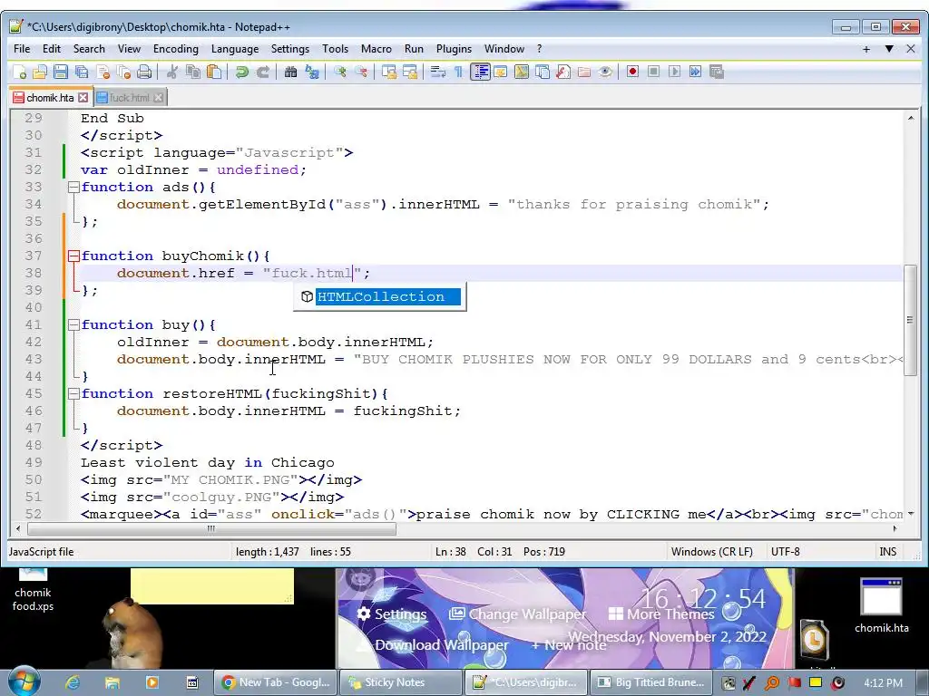Screen dimensions: 929x696
Task: Open Internet Explorer from the taskbar
Action: click(73, 682)
